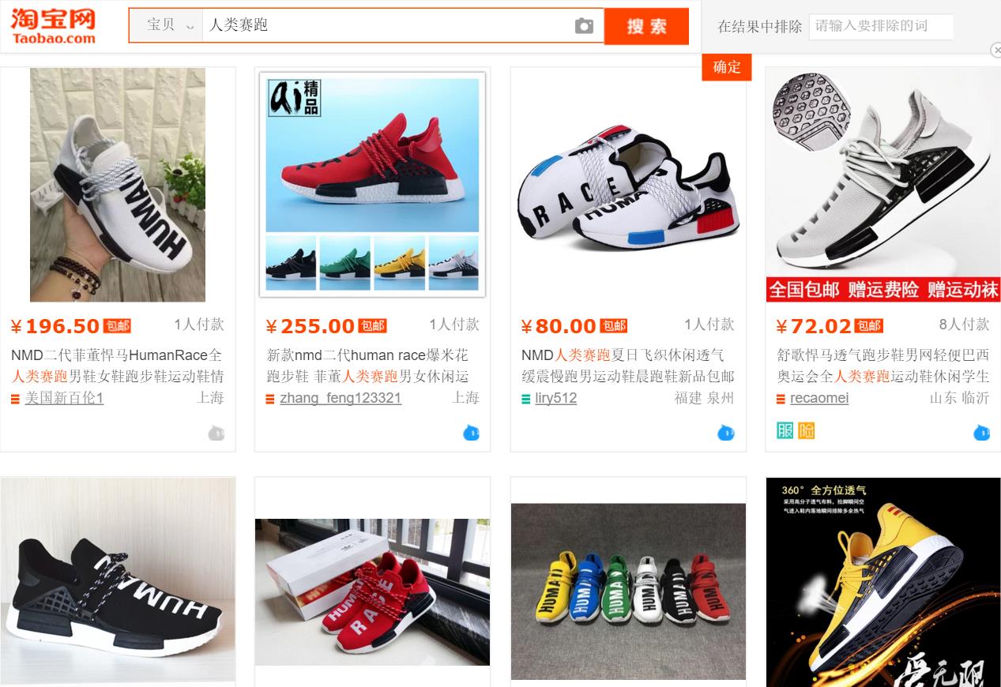Open the black HUMAN shoe product image
This screenshot has width=1001, height=687.
[x=118, y=580]
